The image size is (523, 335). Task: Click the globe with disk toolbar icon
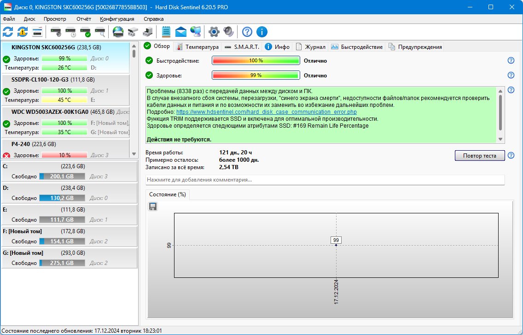coord(118,32)
